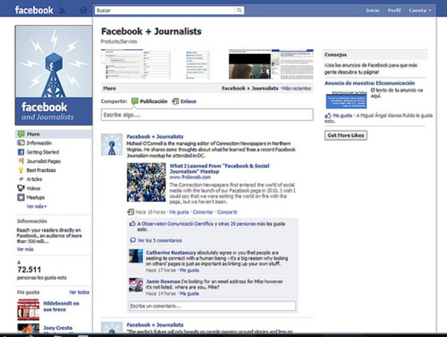This screenshot has height=337, width=447.
Task: Open the video photo strip thumbnail with woman
Action: 249,64
